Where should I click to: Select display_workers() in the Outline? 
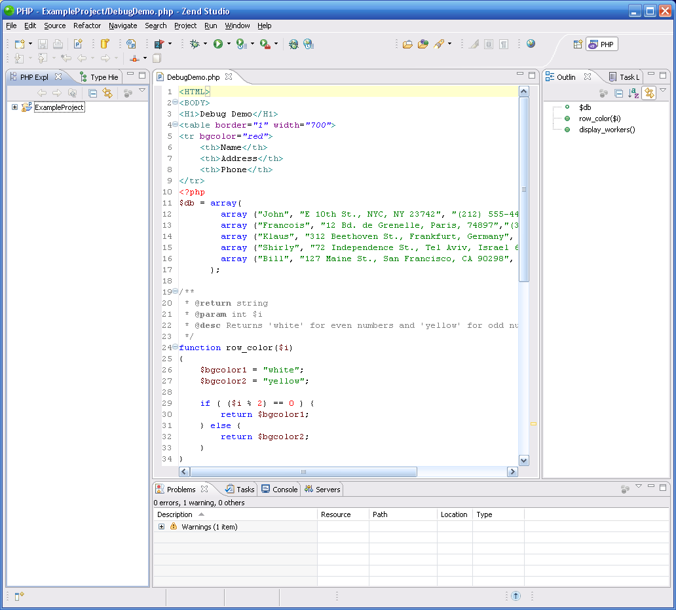[x=607, y=130]
